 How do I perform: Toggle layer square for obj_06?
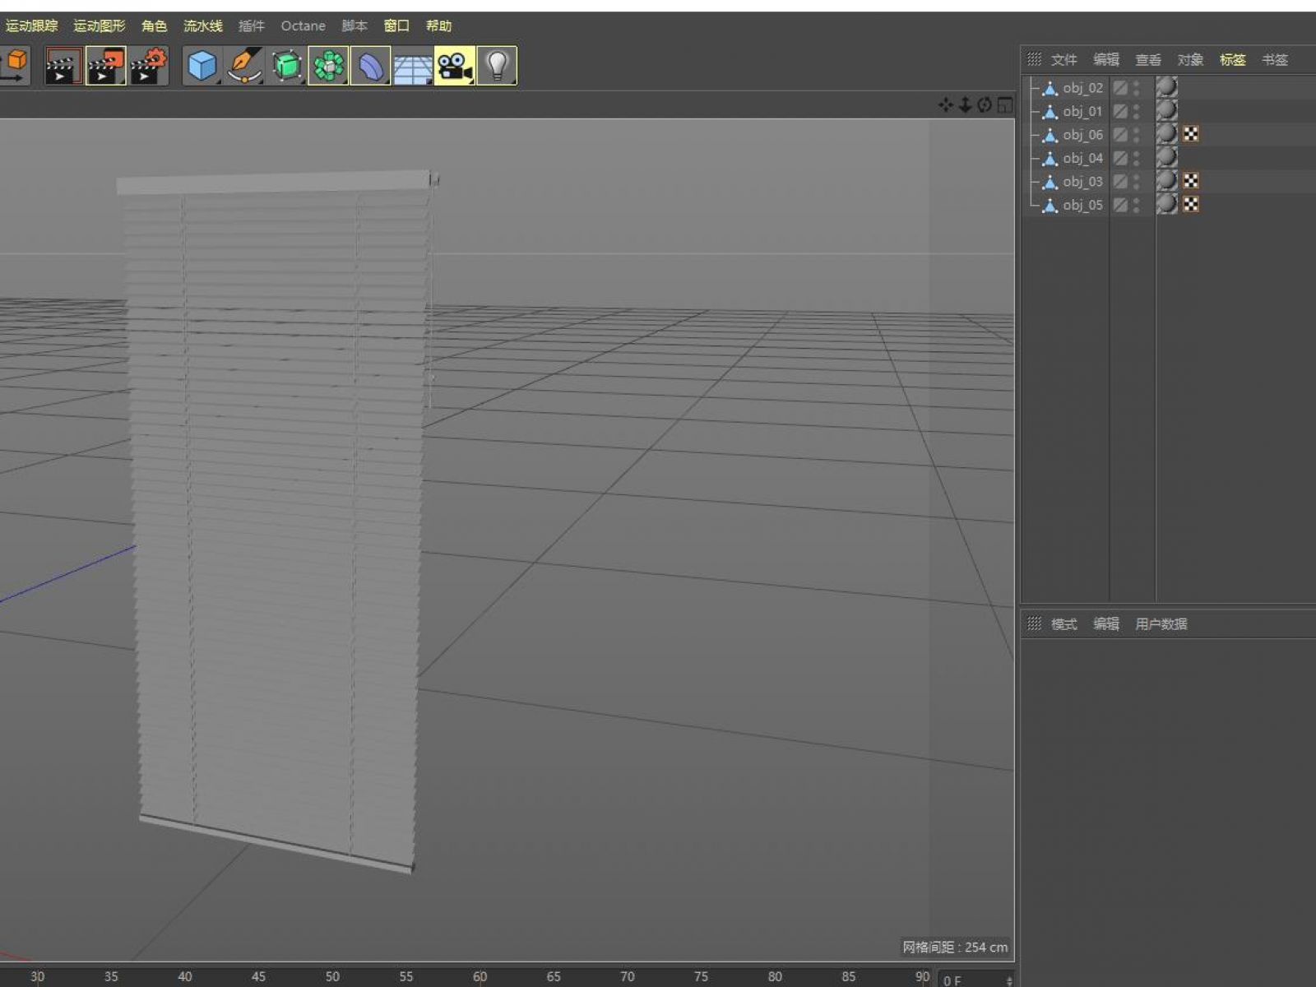pos(1120,134)
